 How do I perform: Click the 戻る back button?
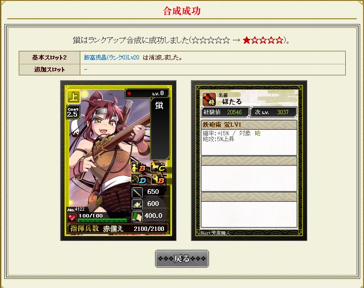182,258
